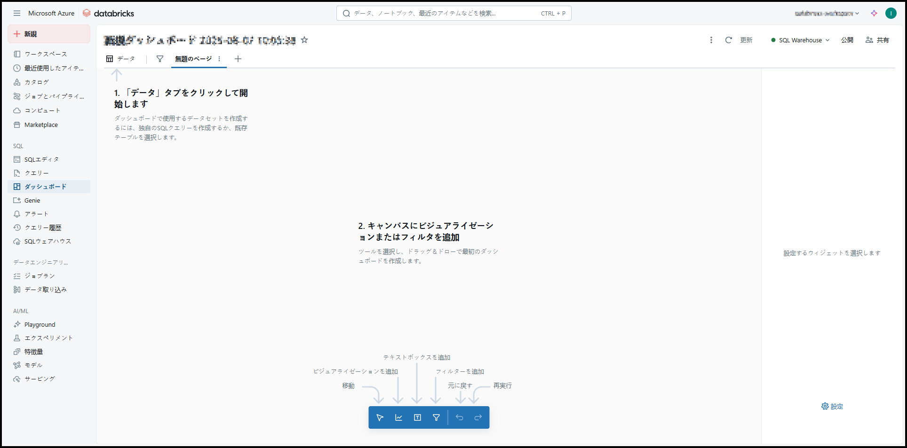Open SQLエディタ in sidebar
This screenshot has height=448, width=907.
point(49,159)
